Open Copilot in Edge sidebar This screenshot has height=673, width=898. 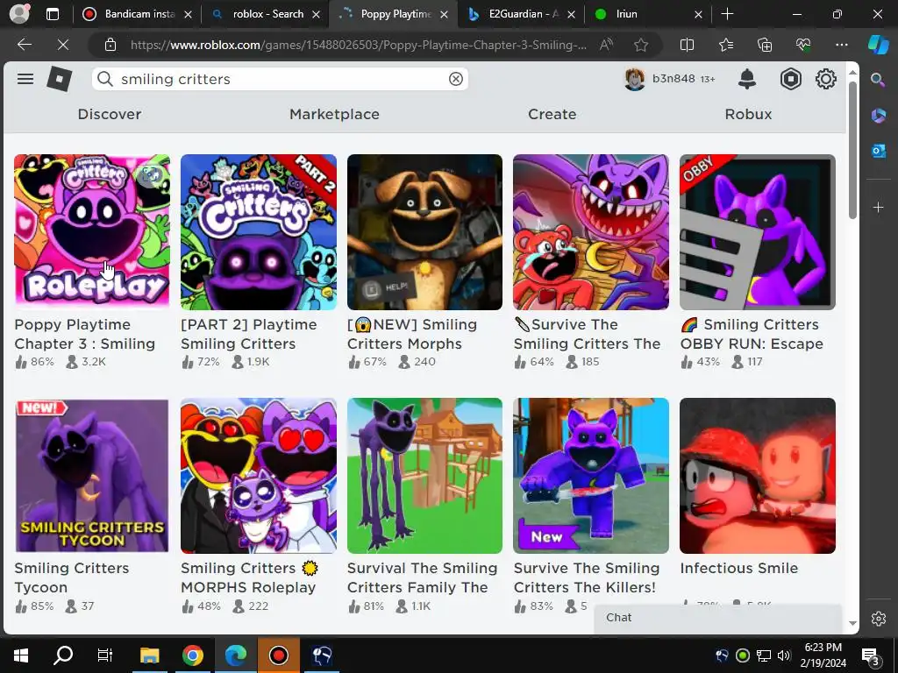pos(879,45)
